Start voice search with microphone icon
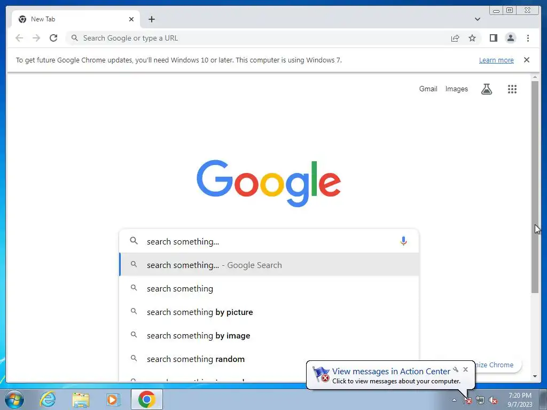 coord(403,241)
